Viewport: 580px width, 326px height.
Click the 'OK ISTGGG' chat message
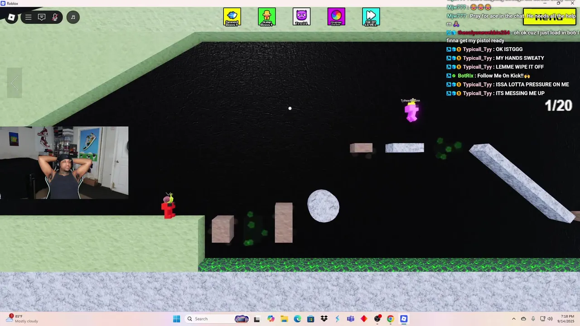[484, 49]
